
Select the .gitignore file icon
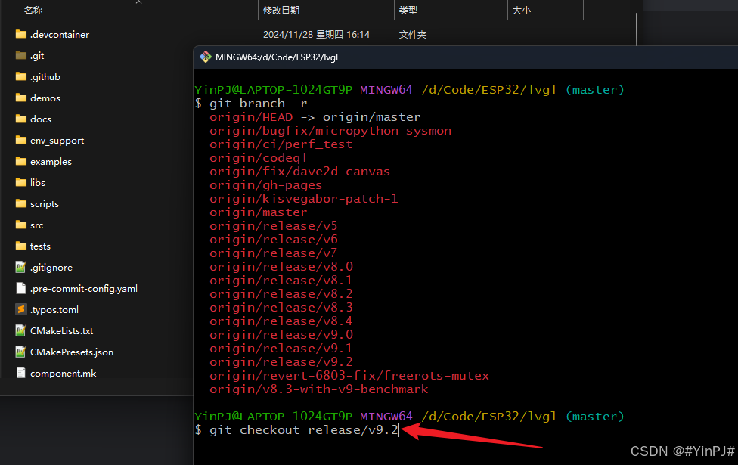point(20,267)
